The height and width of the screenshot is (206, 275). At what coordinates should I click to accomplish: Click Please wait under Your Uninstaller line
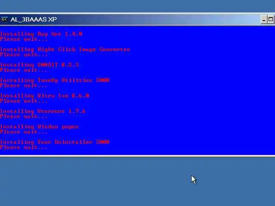click(24, 147)
